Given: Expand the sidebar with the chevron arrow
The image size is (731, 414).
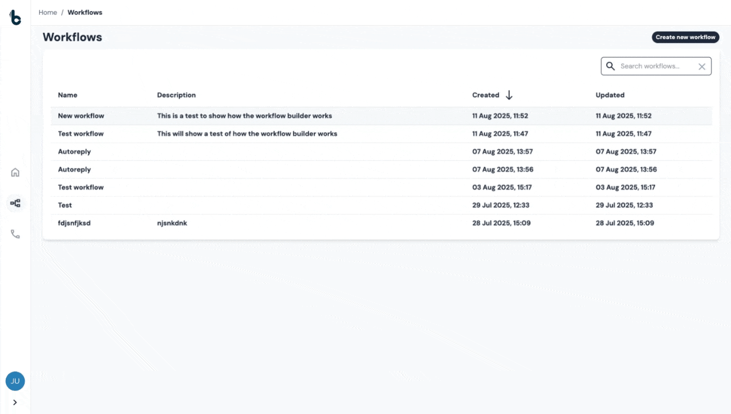Looking at the screenshot, I should [15, 402].
